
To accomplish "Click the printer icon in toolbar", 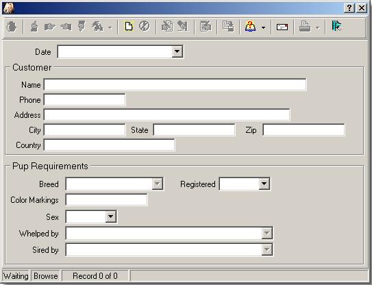I will tap(305, 26).
